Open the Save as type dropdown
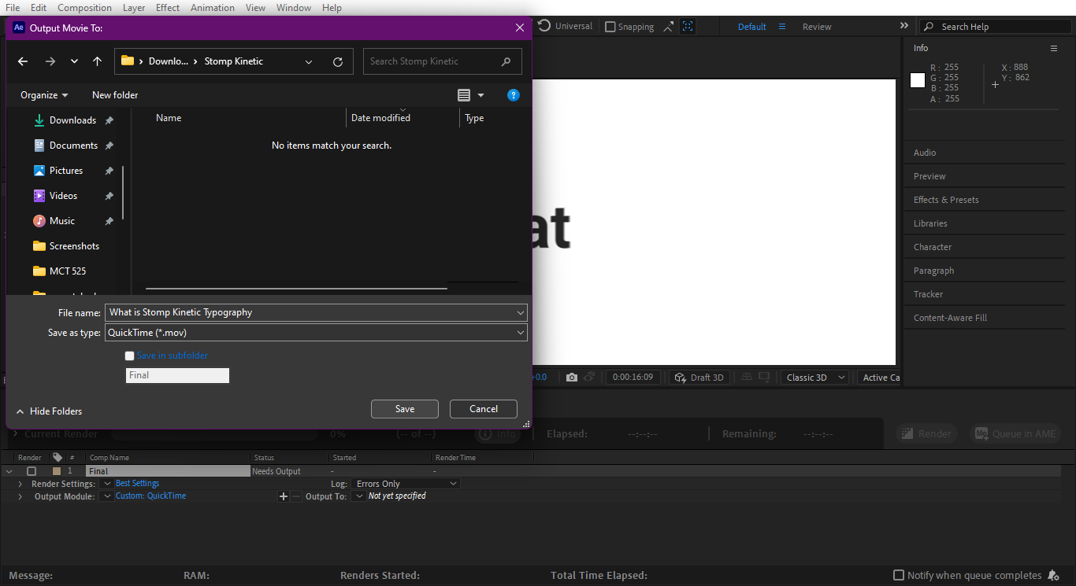1076x586 pixels. click(x=316, y=333)
